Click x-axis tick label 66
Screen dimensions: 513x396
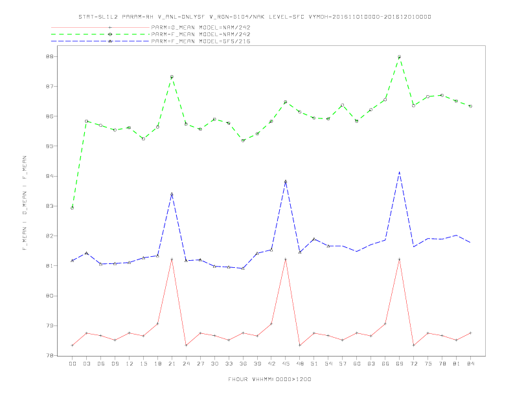385,364
